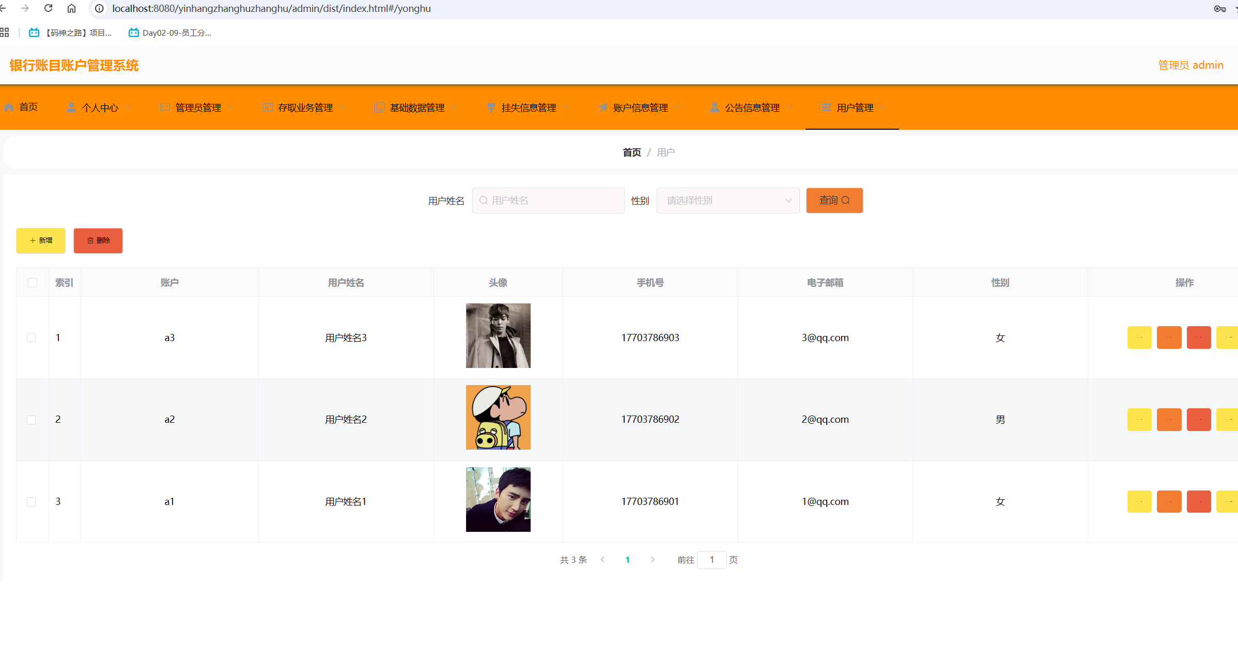Click the chat bubble icon of 管理员管理
This screenshot has height=660, width=1238.
pos(165,108)
